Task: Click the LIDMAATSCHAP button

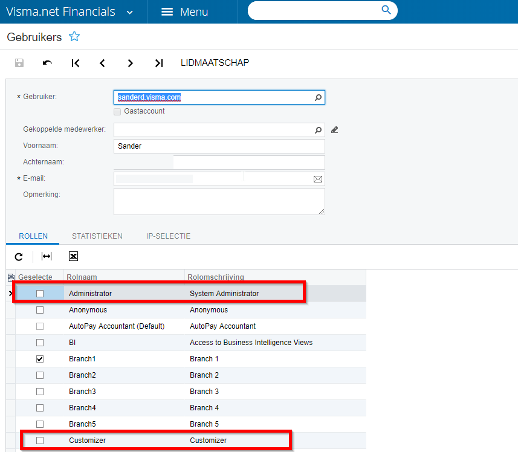Action: click(x=215, y=63)
